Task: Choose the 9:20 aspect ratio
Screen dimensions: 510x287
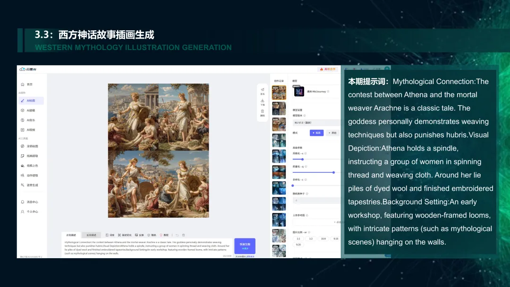Action: click(298, 245)
